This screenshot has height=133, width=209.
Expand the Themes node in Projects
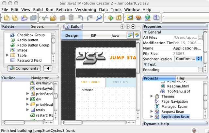152,96
